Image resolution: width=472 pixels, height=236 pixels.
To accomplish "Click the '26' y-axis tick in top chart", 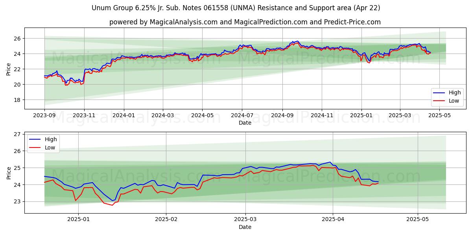I will pyautogui.click(x=18, y=39).
